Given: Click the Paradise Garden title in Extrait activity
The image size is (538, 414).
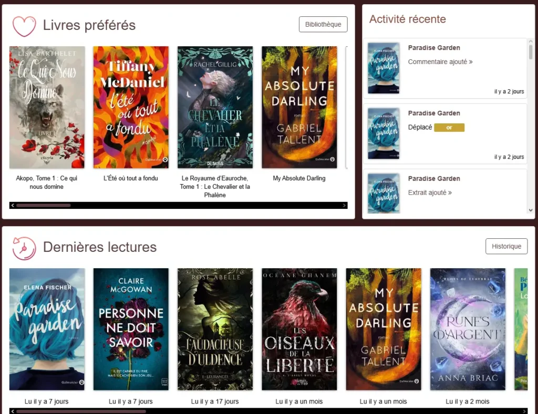Looking at the screenshot, I should (x=433, y=178).
